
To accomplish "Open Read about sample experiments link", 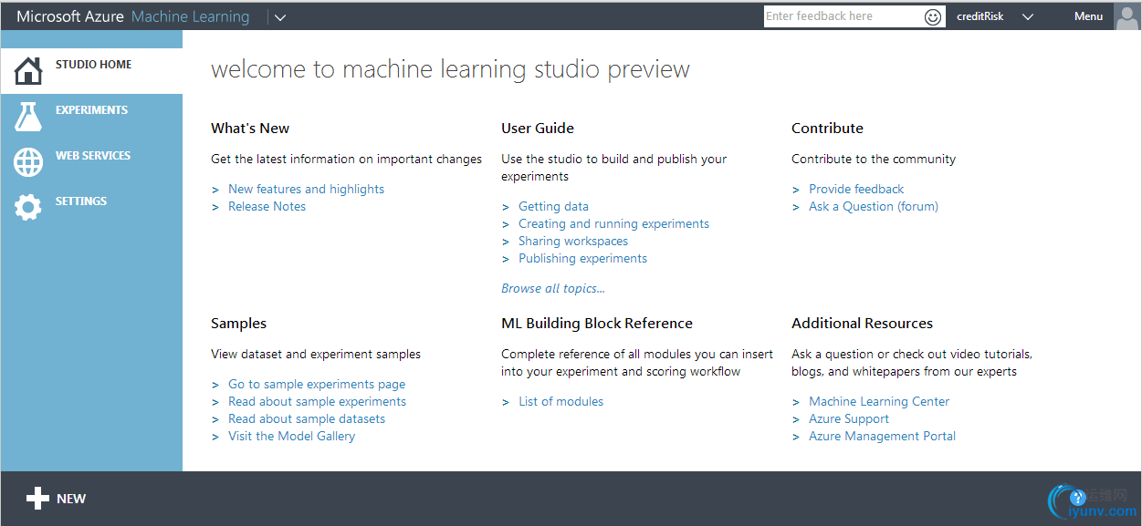I will pos(317,401).
